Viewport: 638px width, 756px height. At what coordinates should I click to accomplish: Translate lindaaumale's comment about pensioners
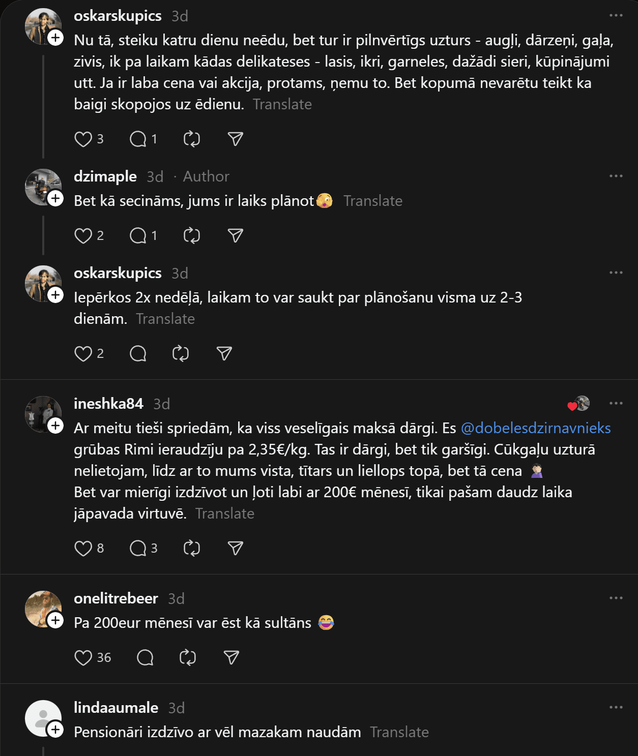point(399,733)
